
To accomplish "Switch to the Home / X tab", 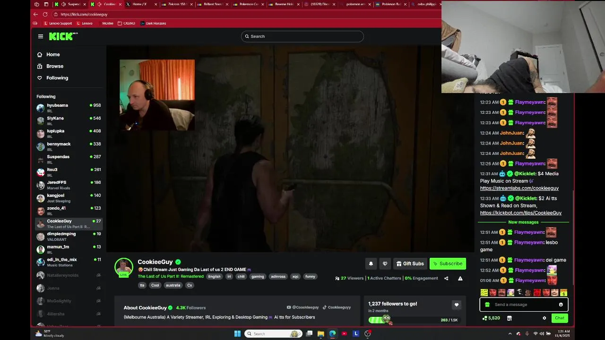I will pyautogui.click(x=141, y=4).
